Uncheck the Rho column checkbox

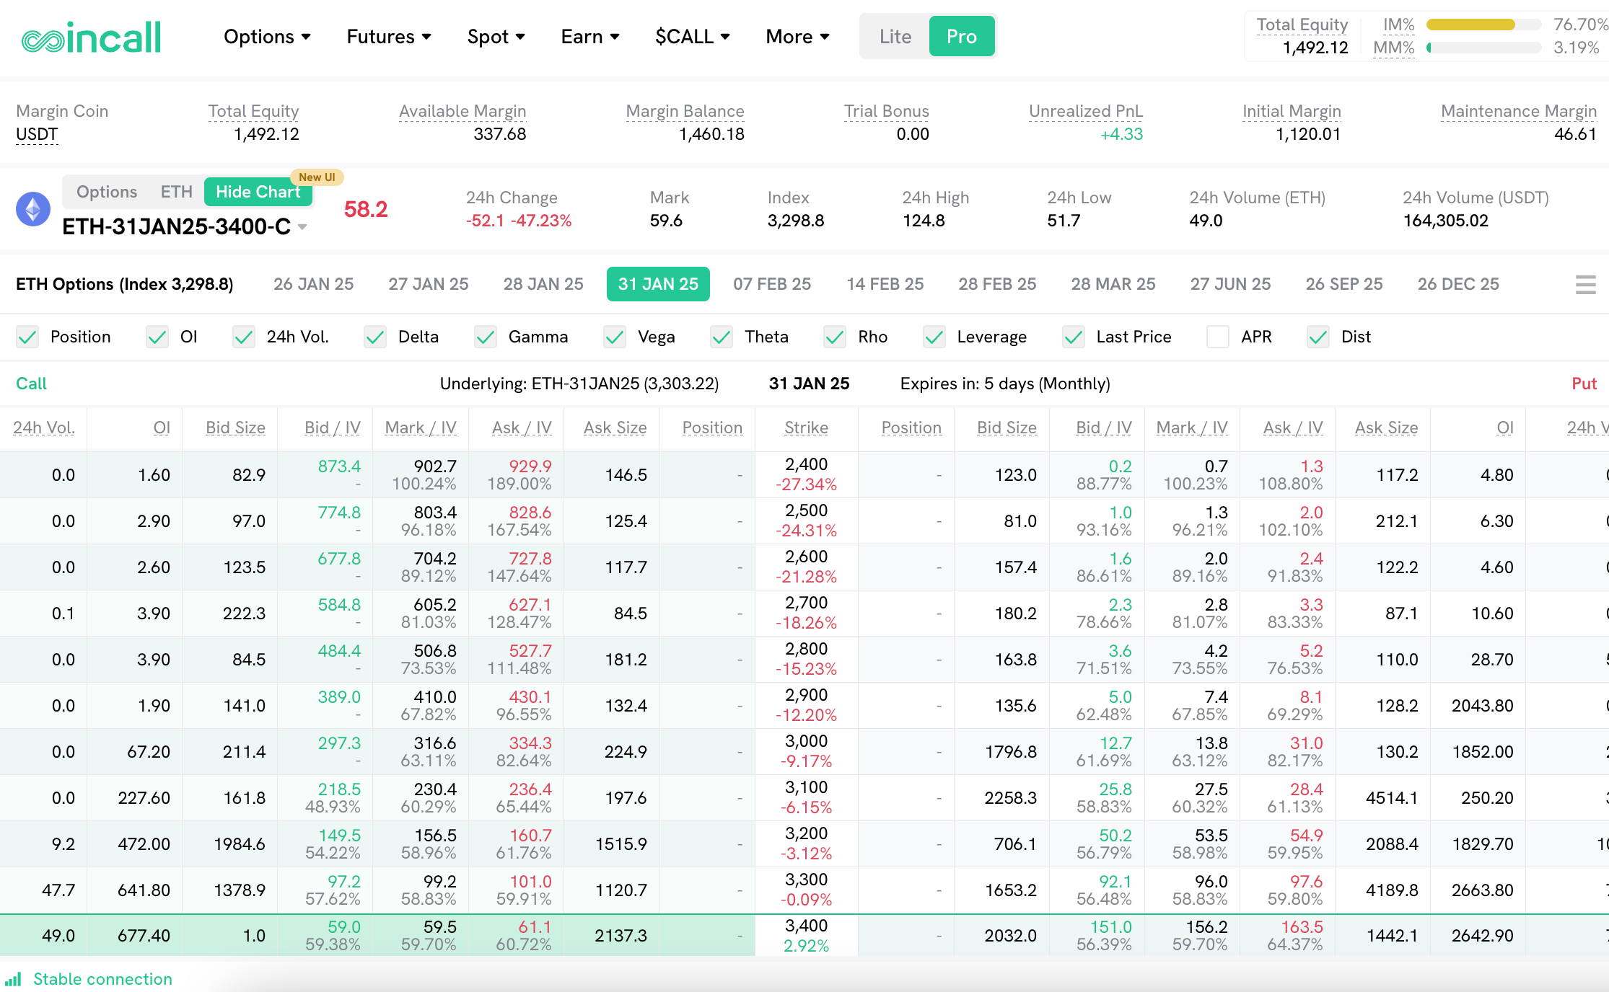pos(834,337)
